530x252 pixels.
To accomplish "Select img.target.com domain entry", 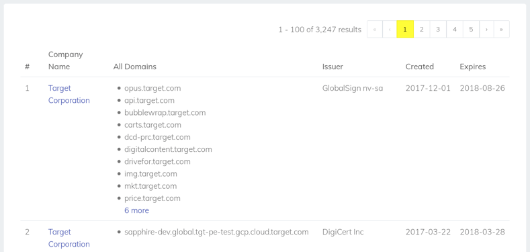I will click(150, 174).
